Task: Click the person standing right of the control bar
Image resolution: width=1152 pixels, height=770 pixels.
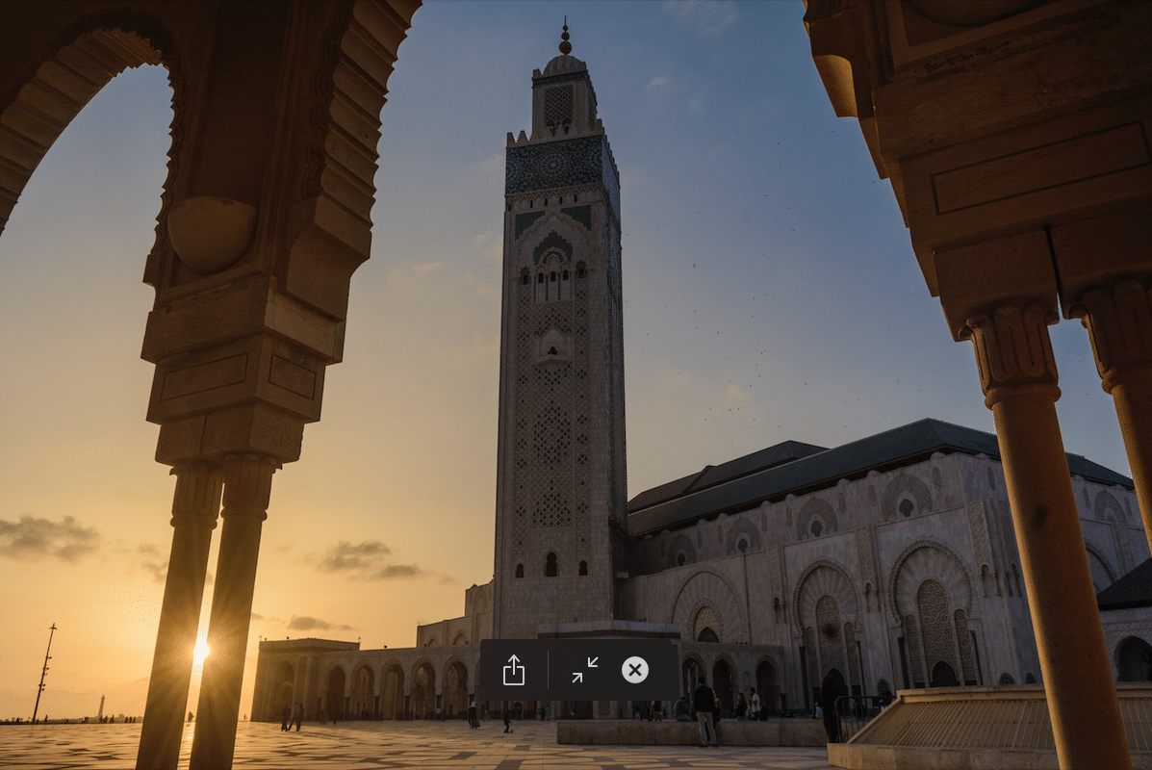Action: [x=705, y=710]
